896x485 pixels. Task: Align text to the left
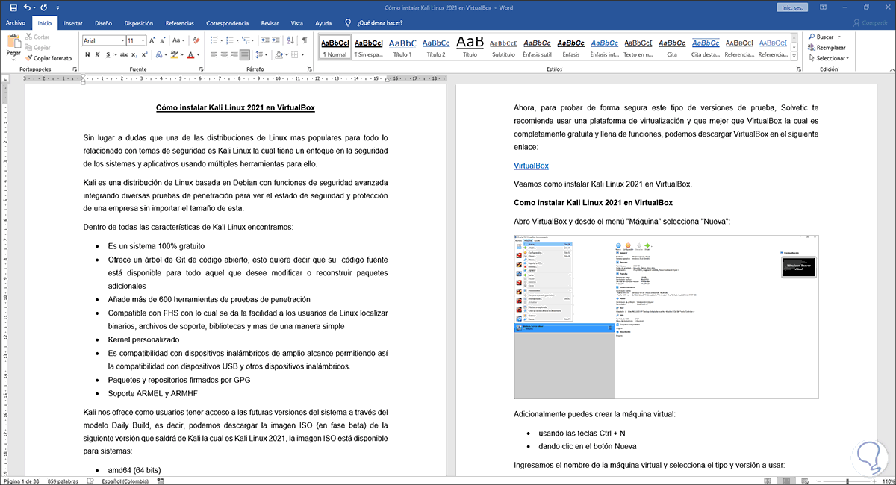click(214, 55)
